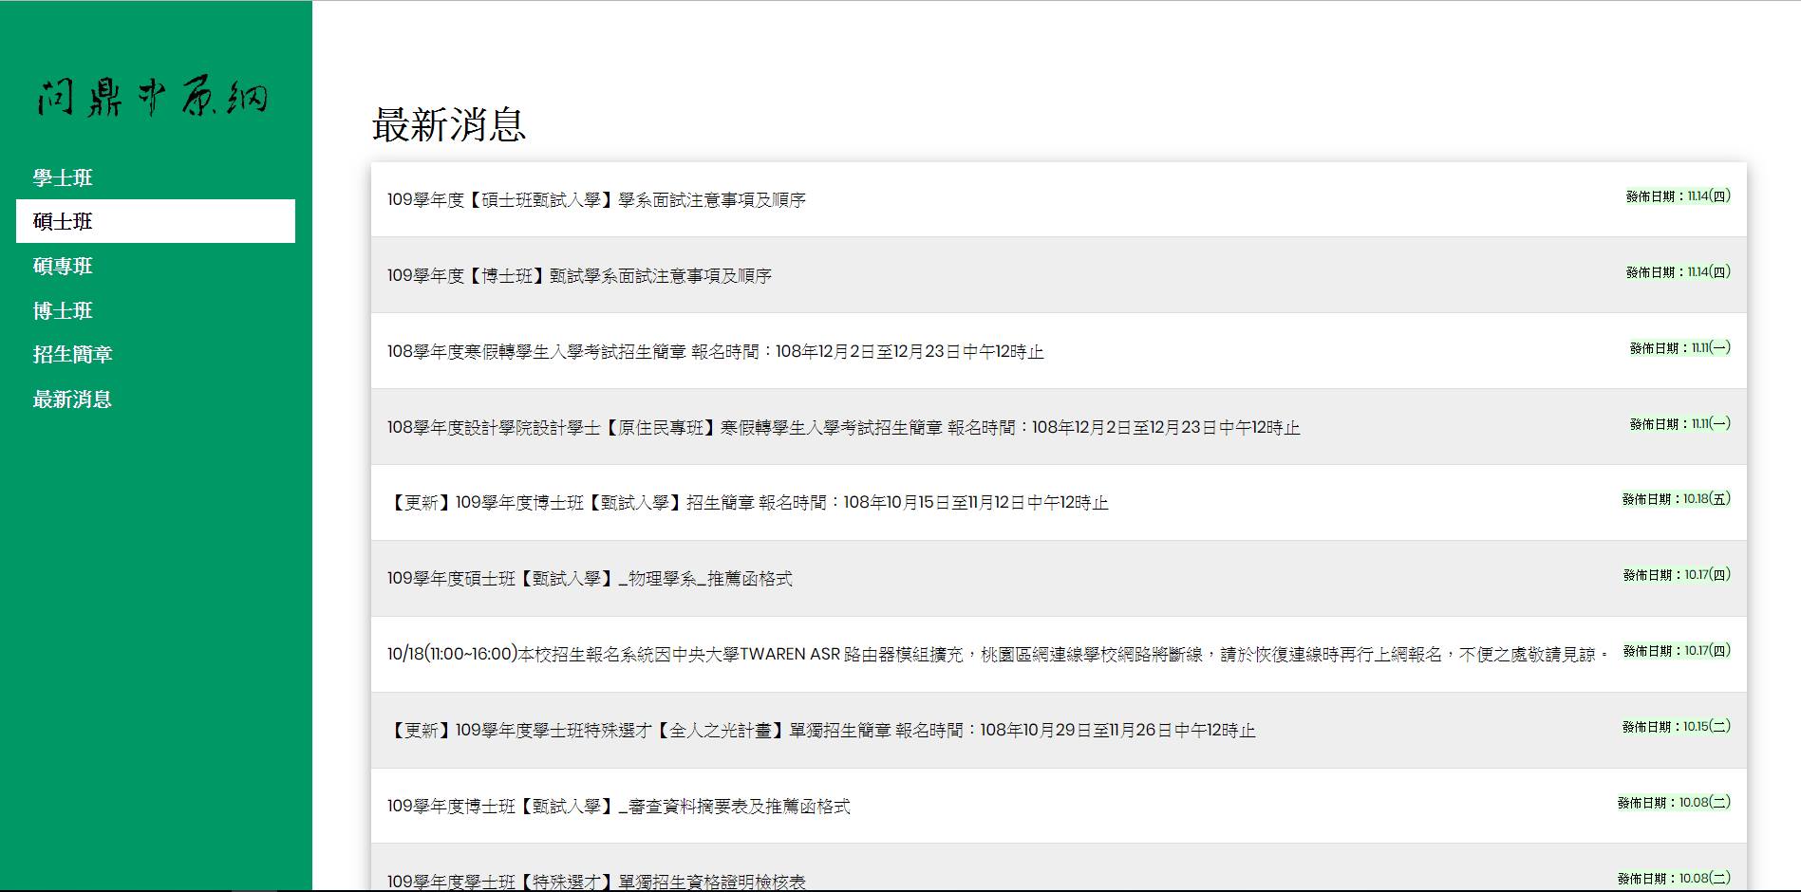Click 最新消息 in the left navigation
Screen dimensions: 1801x892
[72, 399]
